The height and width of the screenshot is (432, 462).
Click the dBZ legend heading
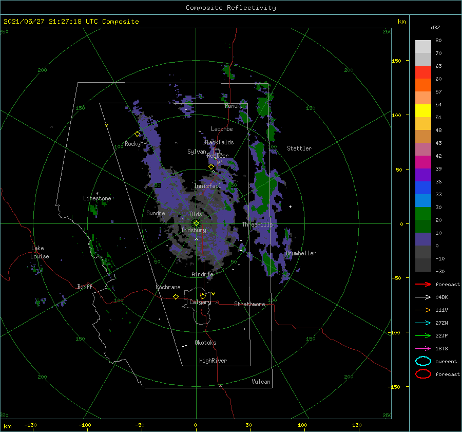435,27
